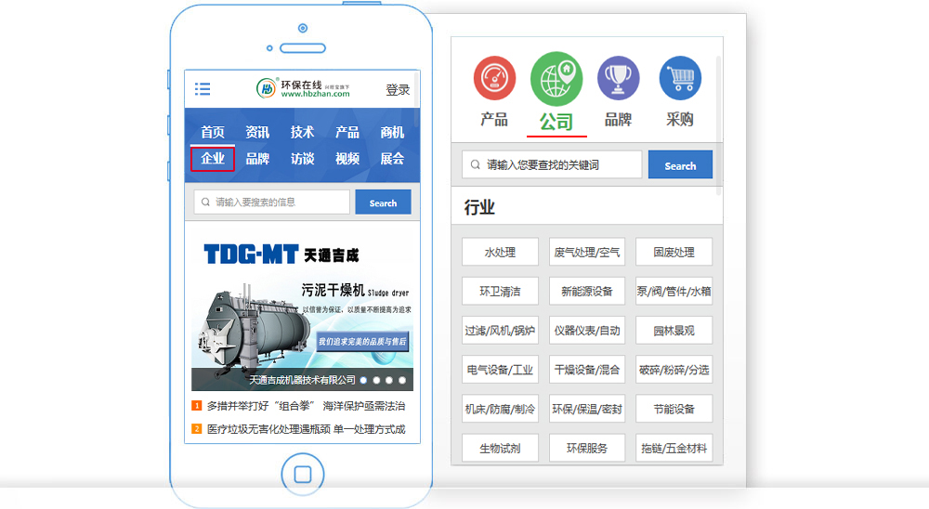Switch to the 公司 tab label

pos(556,122)
